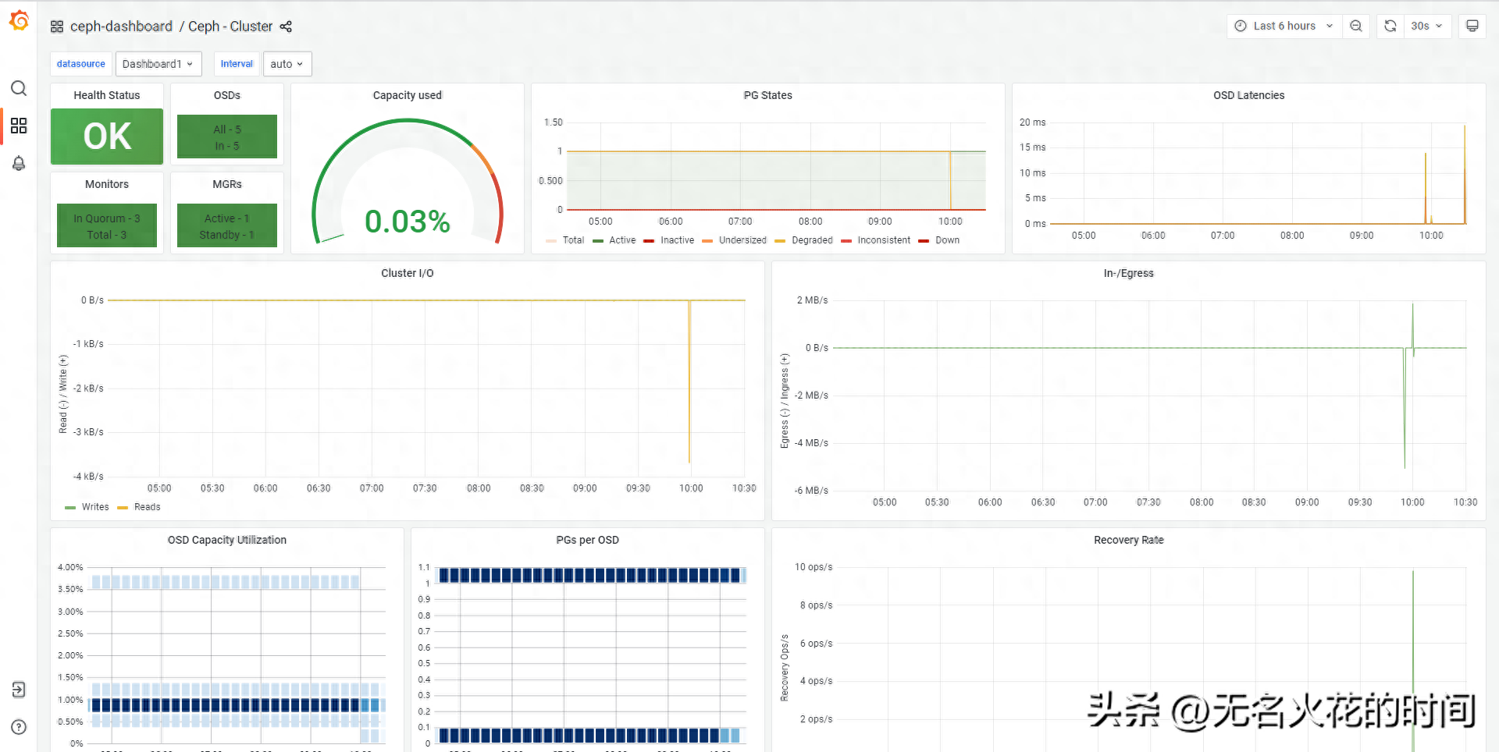Click the dashboard grid icon beside ceph-dashboard
Image resolution: width=1499 pixels, height=752 pixels.
pos(57,27)
